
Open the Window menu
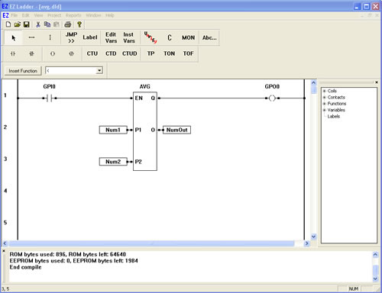coord(93,15)
